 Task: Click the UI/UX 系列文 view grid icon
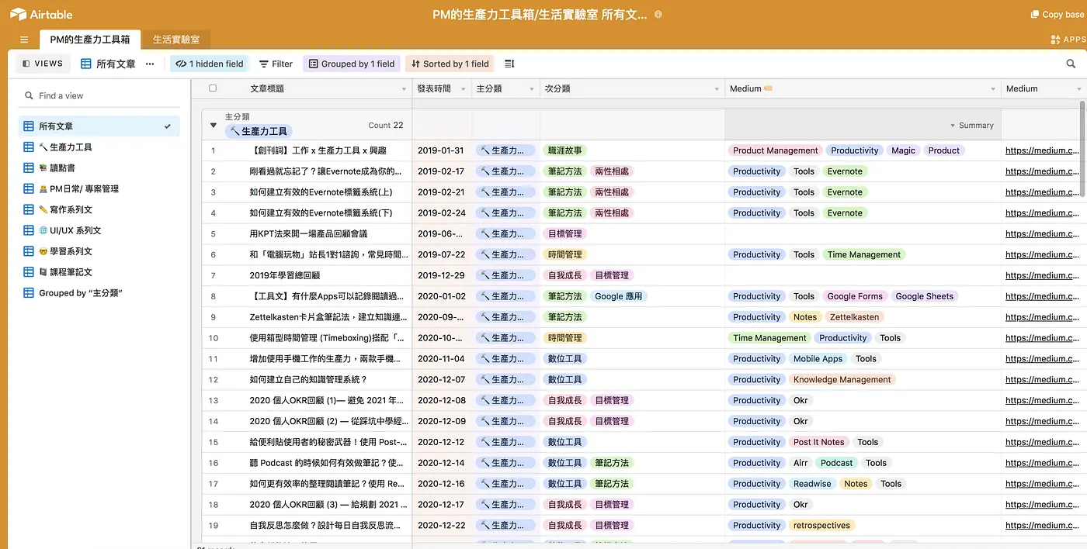29,230
